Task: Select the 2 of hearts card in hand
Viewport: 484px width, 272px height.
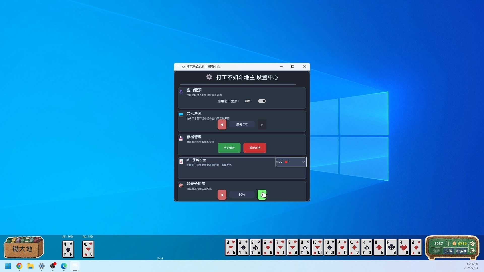Action: [416, 248]
